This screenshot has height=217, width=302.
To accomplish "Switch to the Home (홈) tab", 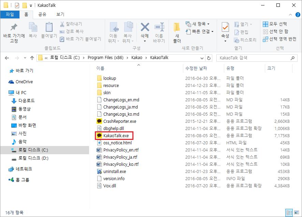I will click(26, 14).
